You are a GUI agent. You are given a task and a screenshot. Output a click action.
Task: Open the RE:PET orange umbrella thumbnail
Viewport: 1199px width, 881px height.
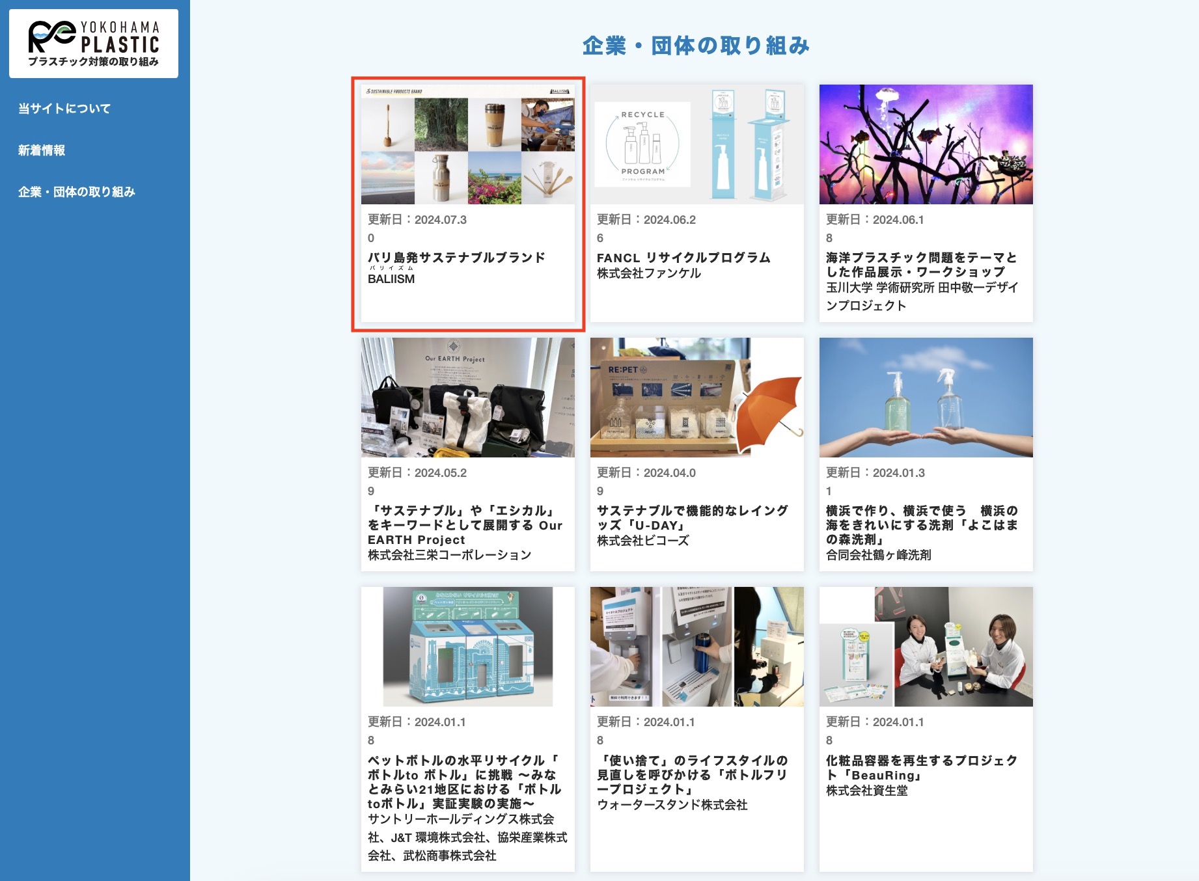(697, 398)
